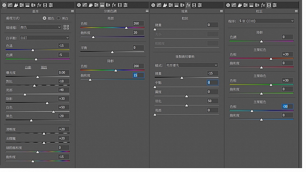Click the 自動 auto link

coord(28,67)
